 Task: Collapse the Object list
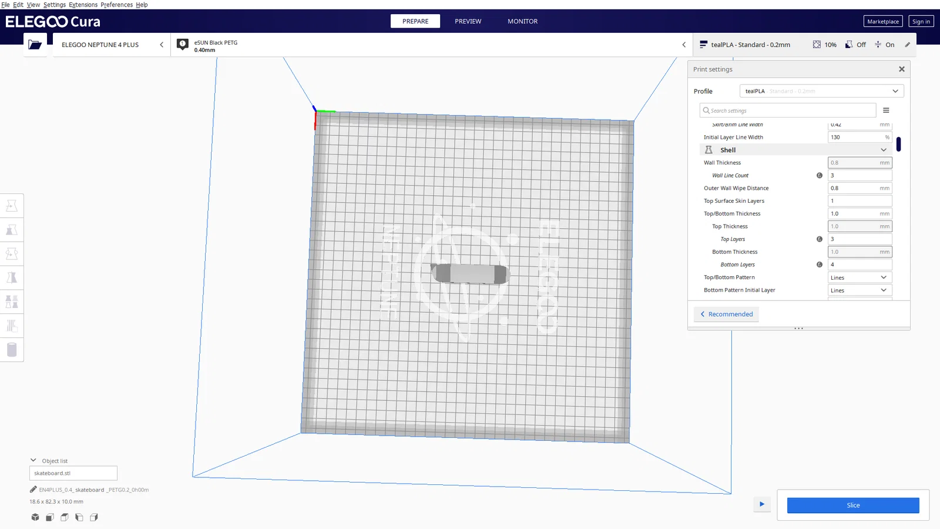pos(33,461)
